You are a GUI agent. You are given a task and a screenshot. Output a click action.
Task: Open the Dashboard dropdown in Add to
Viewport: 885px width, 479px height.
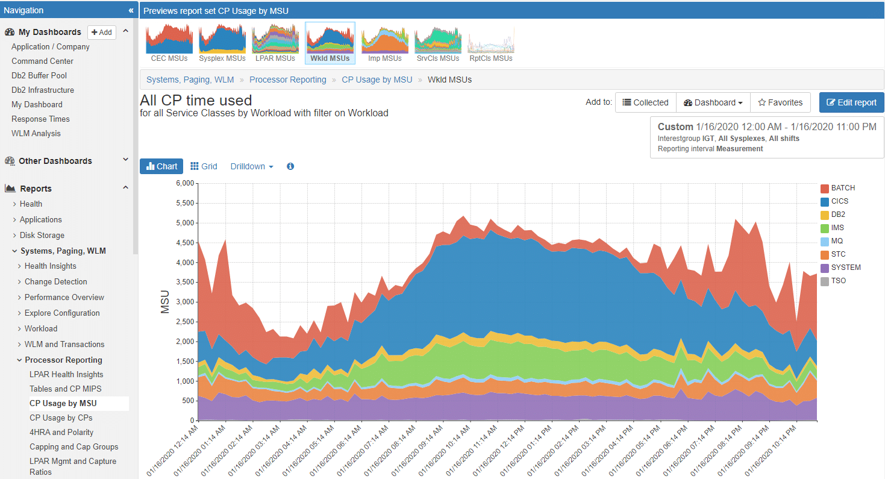pos(713,102)
